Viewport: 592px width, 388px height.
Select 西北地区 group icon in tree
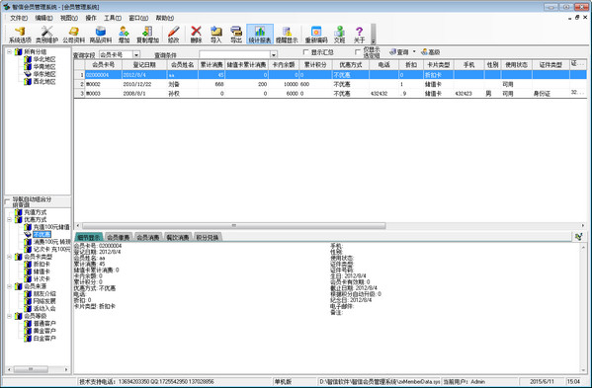(28, 81)
